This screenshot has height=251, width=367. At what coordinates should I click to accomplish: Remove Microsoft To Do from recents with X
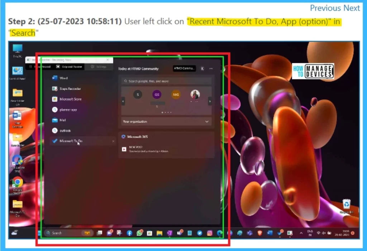(x=113, y=141)
